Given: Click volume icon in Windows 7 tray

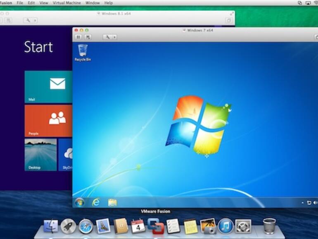Looking at the screenshot, I should point(316,203).
